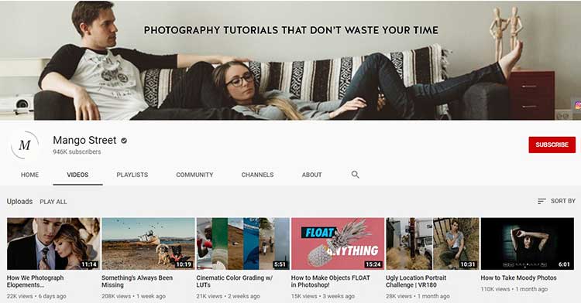Open the Instagram icon on the banner
Screen dimensions: 581x303
(578, 106)
